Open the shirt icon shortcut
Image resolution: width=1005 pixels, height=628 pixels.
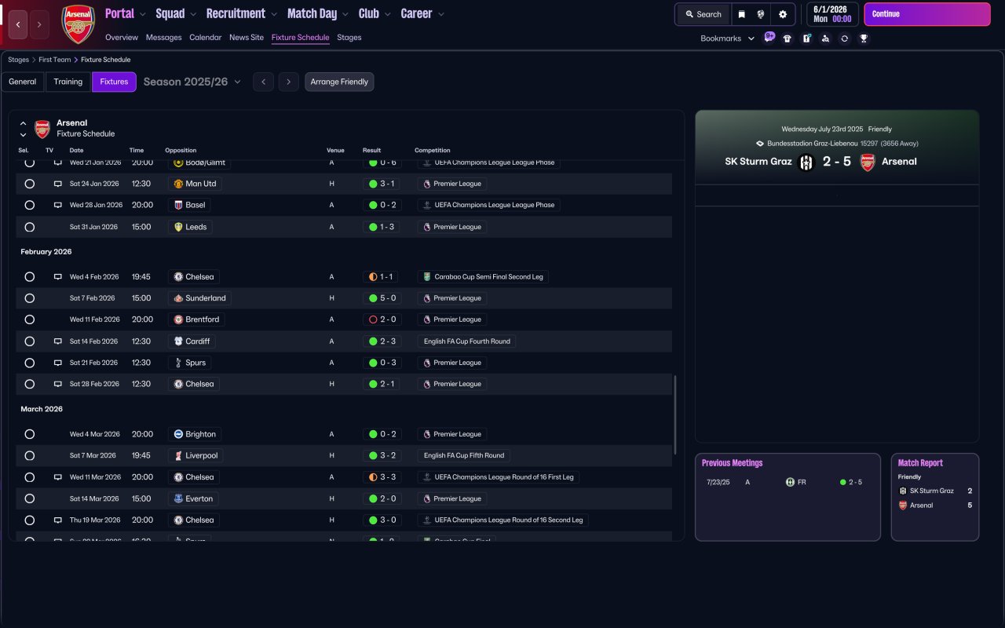click(788, 38)
